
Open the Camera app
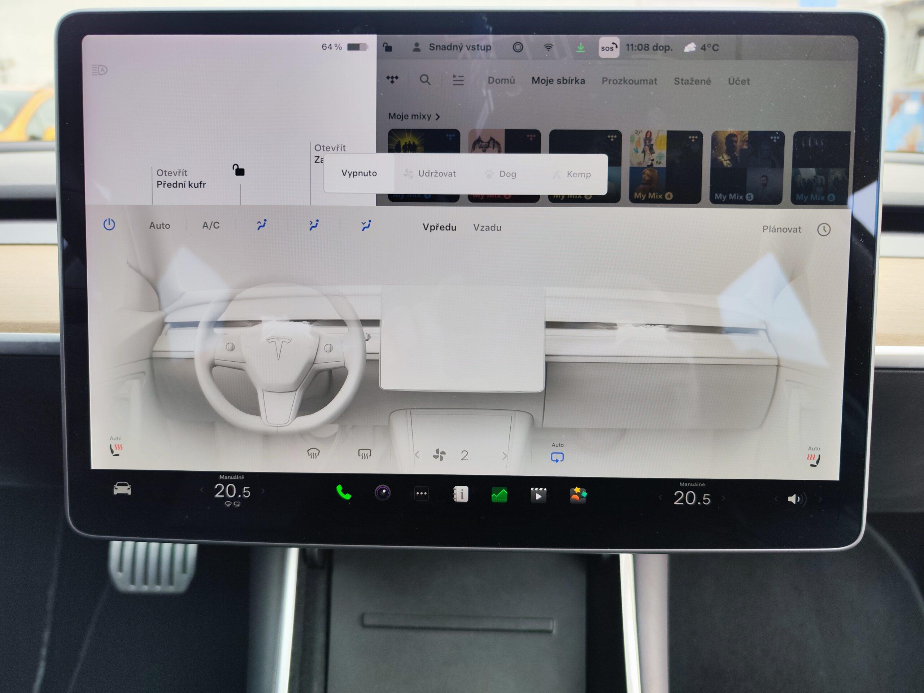coord(382,493)
